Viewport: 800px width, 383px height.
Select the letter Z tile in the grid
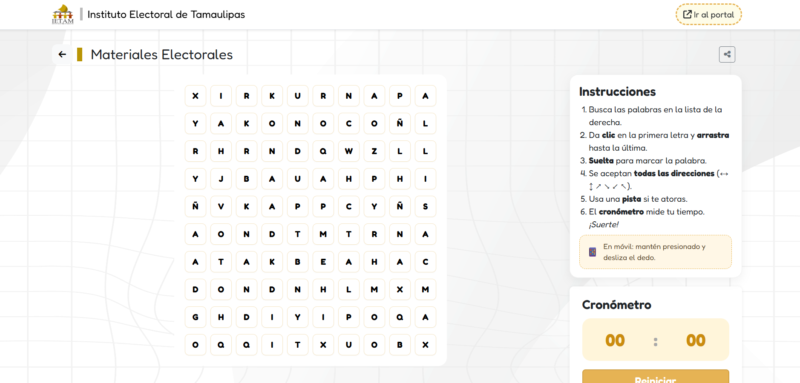(x=374, y=151)
